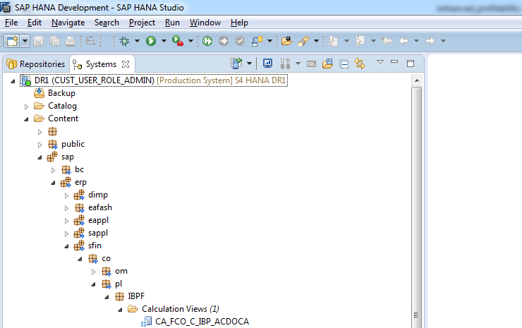Open the Project menu

coord(142,23)
